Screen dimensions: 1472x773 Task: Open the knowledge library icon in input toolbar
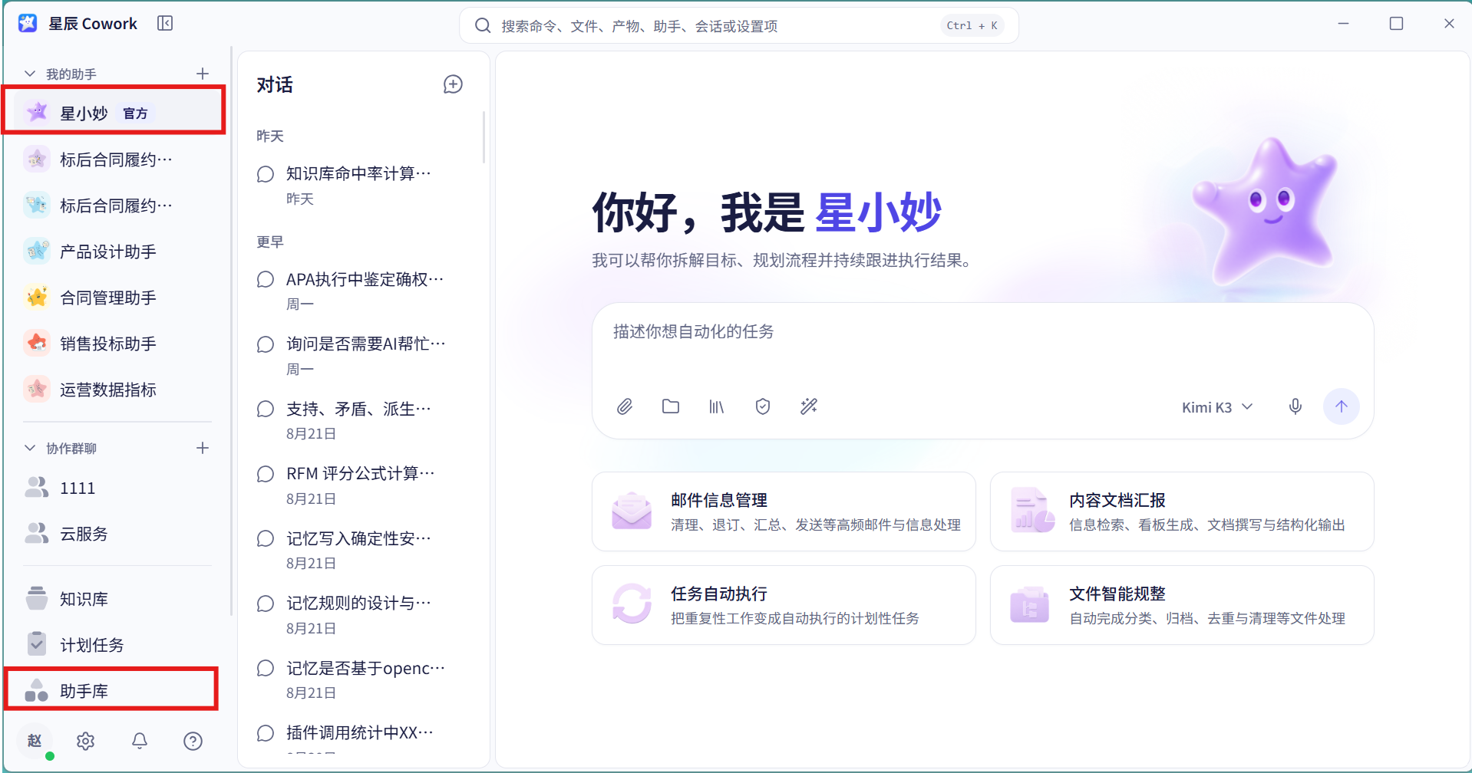click(x=716, y=406)
